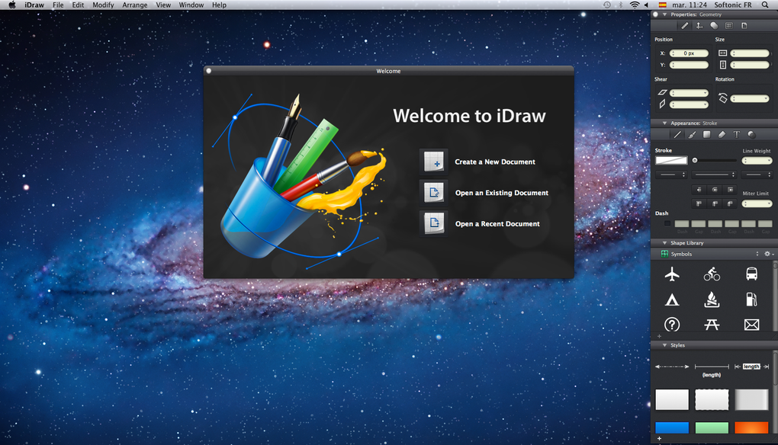Select the Eraser-shaped tab in Appearance
The width and height of the screenshot is (778, 445).
coord(722,134)
